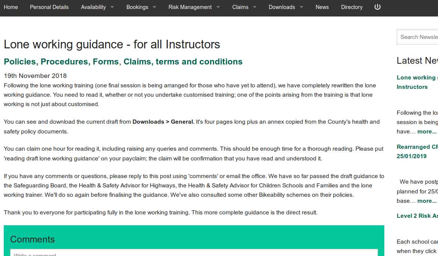The width and height of the screenshot is (438, 256).
Task: Go to the Home menu item
Action: pyautogui.click(x=11, y=7)
